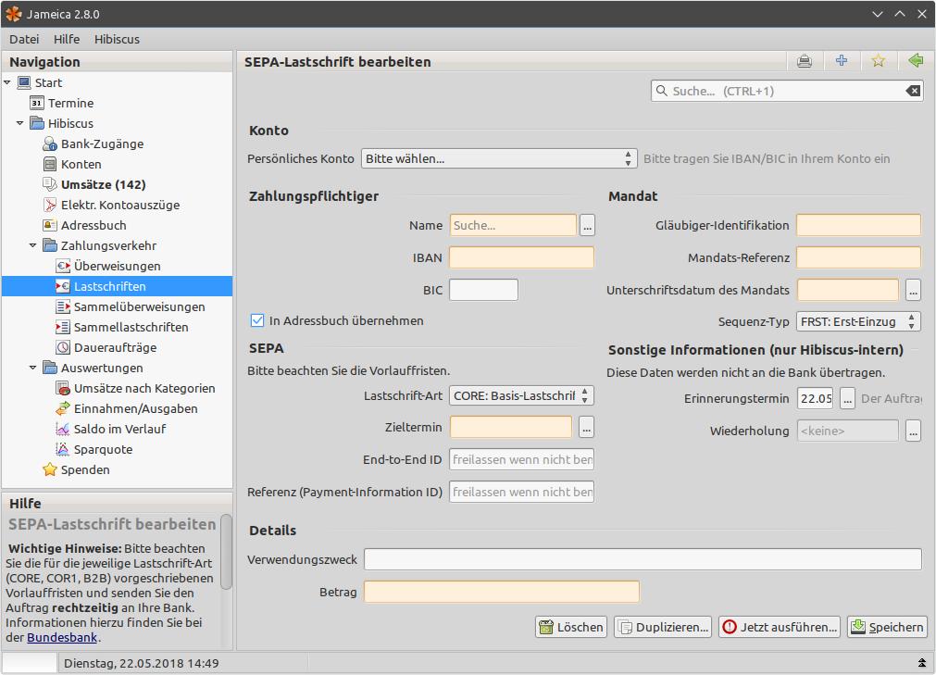This screenshot has height=675, width=936.
Task: Collapse the Hibiscus tree node
Action: pyautogui.click(x=20, y=123)
